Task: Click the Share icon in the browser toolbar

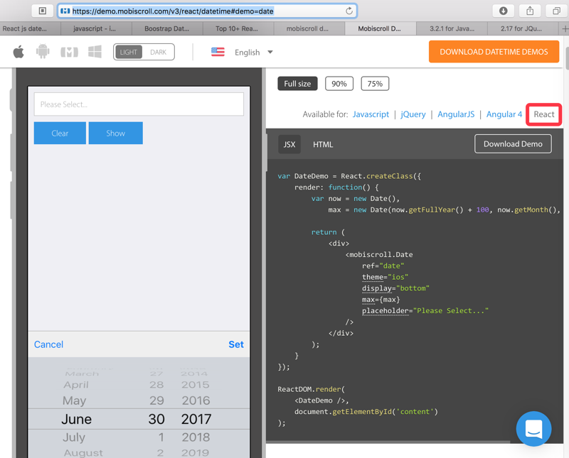Action: pos(528,11)
